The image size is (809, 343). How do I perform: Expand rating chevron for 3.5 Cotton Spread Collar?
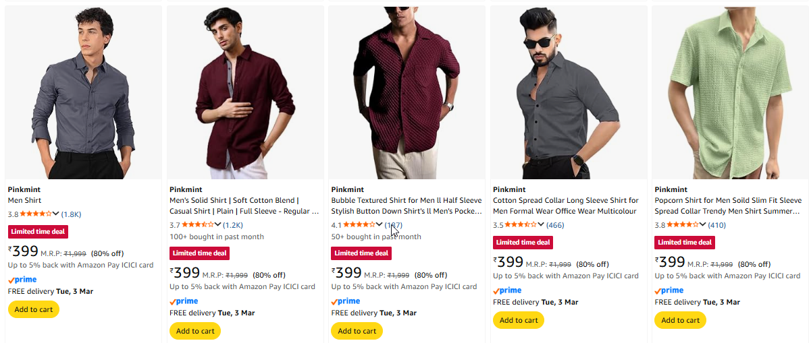click(541, 225)
